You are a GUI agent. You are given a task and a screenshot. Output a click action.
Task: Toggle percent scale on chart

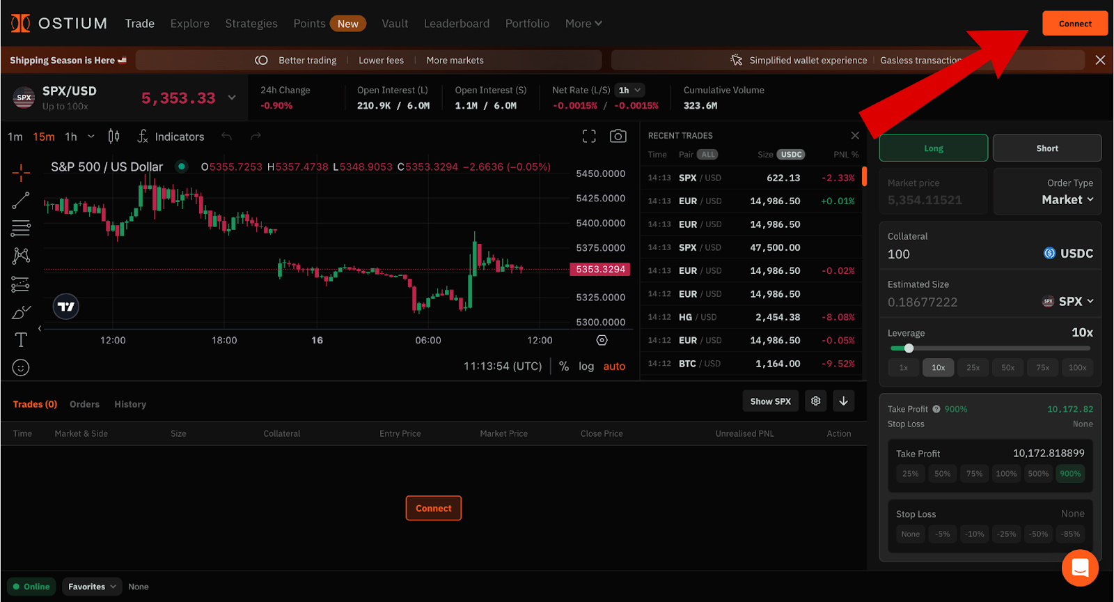point(564,366)
